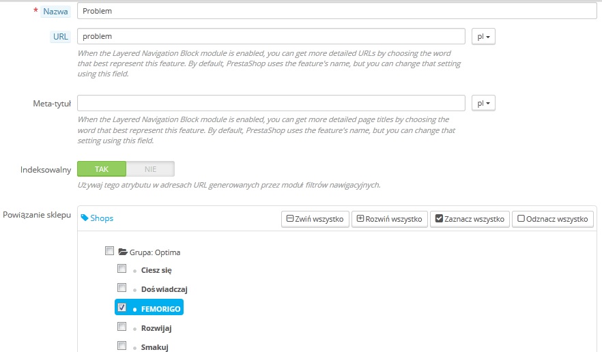Screen dimensions: 602x352
Task: Check the Grupa: Optima group checkbox
Action: (109, 251)
